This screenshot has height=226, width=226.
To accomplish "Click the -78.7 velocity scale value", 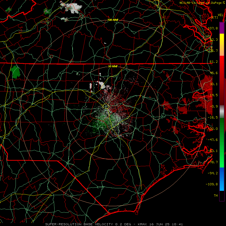I will [213, 162].
